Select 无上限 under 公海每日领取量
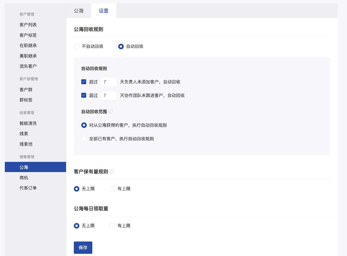 coord(77,226)
